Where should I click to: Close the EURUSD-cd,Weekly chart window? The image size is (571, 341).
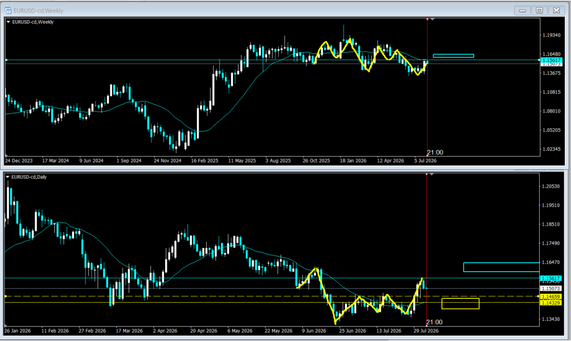pyautogui.click(x=557, y=11)
